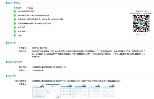This screenshot has width=154, height=99.
Task: Click the 微信“扫一扫” link under QR code
Action: 141,34
